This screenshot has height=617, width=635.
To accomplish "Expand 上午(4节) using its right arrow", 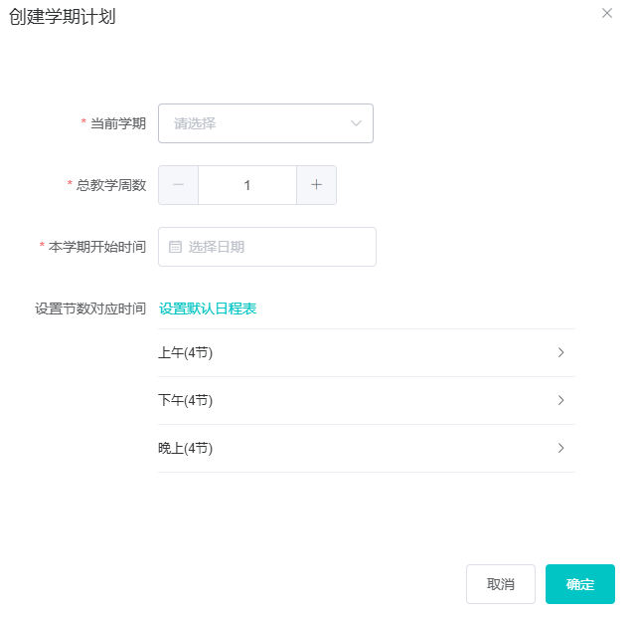I will [560, 352].
